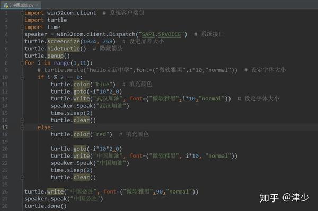318x211 pixels.
Task: Click line number 28 in the gutter
Action: 5,206
